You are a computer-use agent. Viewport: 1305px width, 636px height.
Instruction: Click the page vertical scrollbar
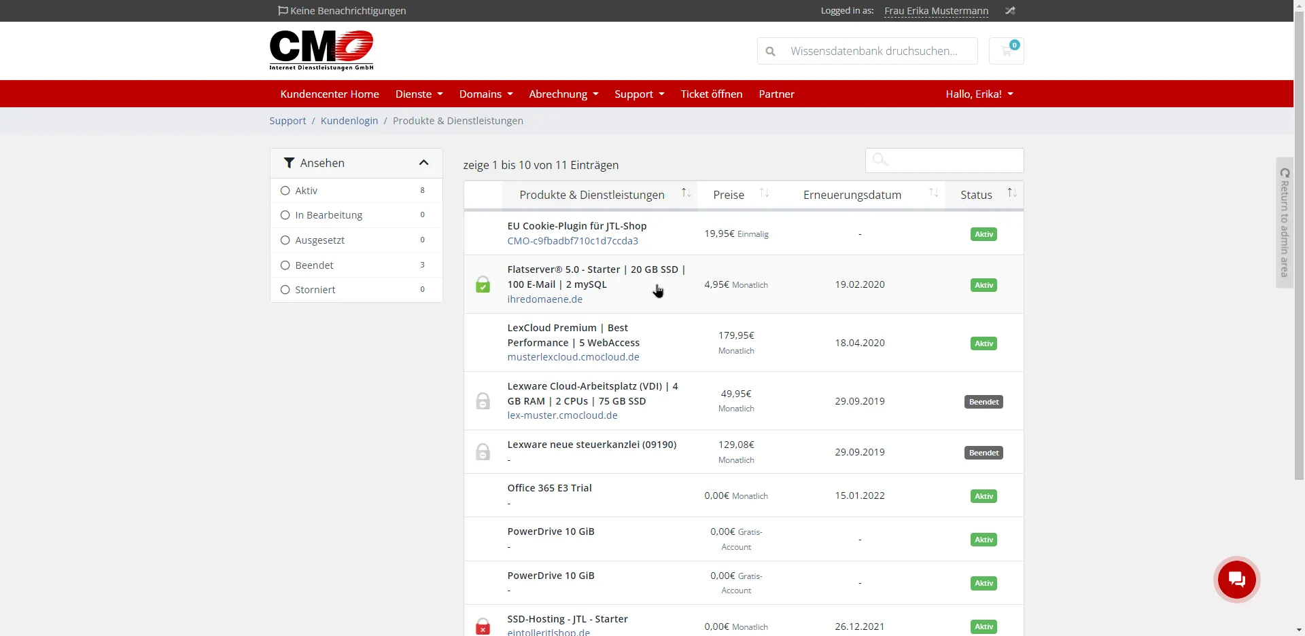coord(1299,244)
